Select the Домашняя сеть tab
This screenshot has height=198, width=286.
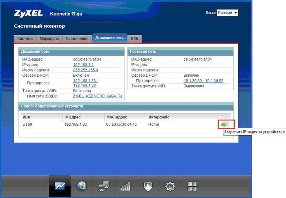(x=109, y=38)
